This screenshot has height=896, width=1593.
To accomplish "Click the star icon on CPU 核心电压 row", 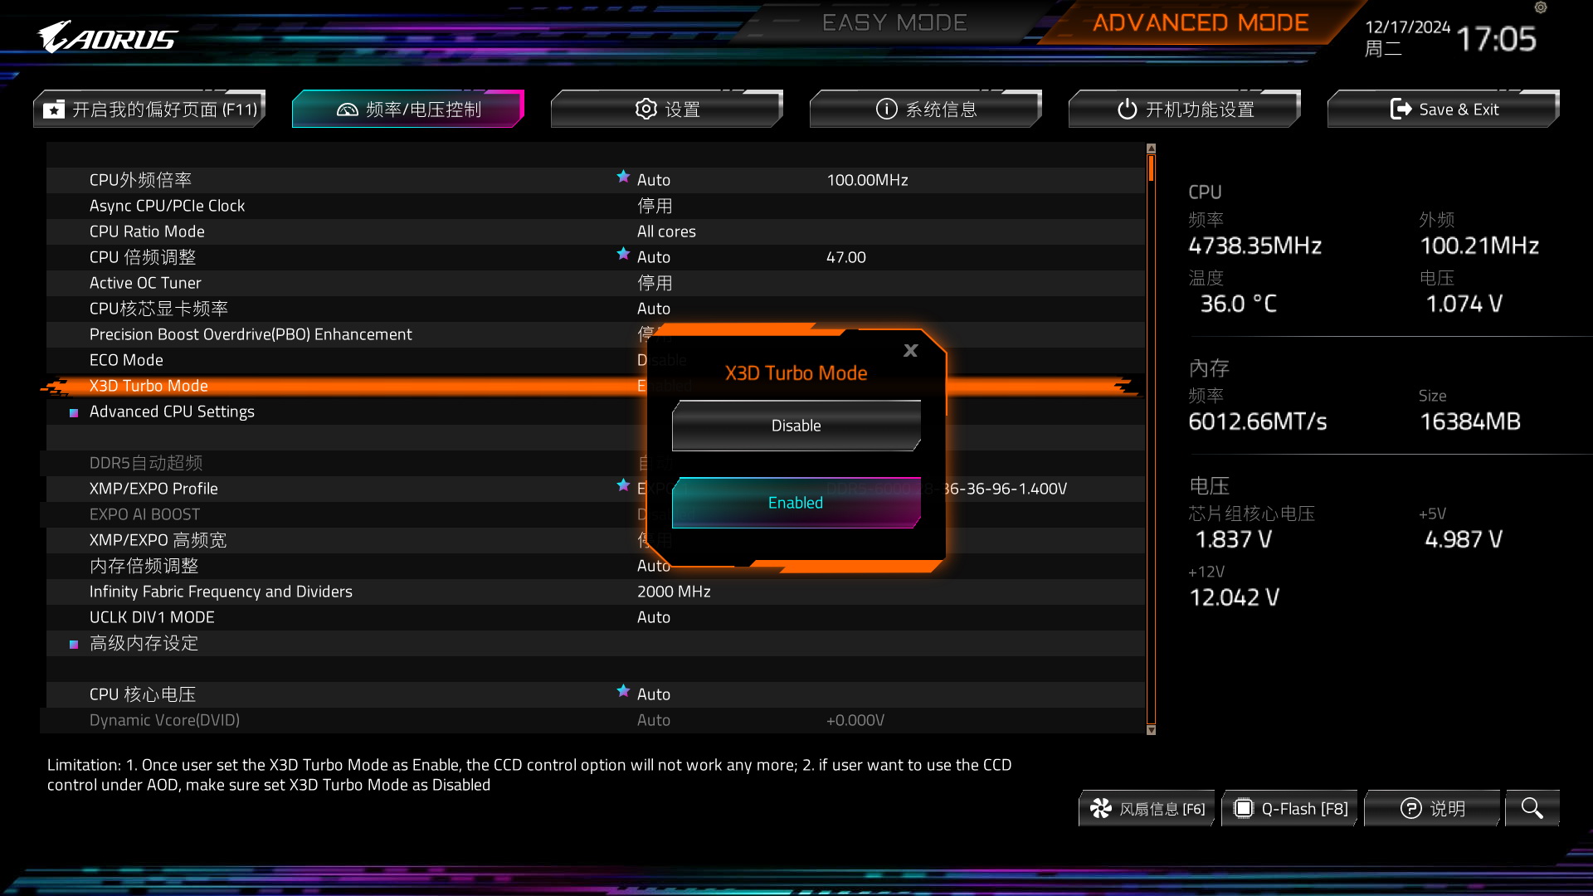I will [x=623, y=691].
